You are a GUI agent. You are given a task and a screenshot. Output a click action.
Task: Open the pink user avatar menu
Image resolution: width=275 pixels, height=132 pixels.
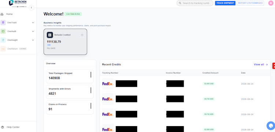(271, 3)
